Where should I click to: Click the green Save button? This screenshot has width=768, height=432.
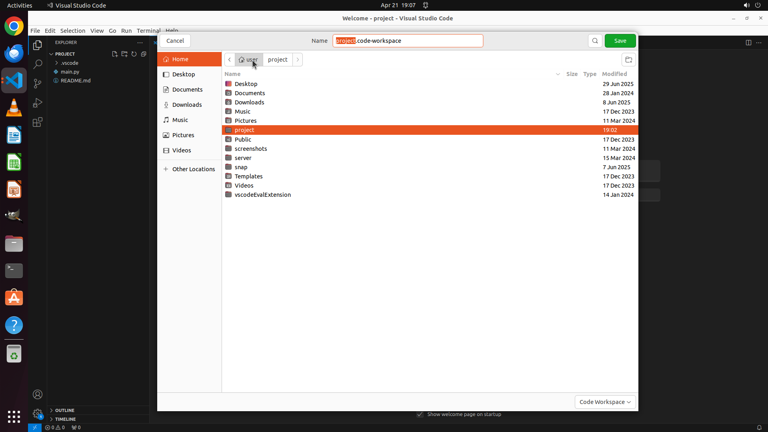coord(620,41)
